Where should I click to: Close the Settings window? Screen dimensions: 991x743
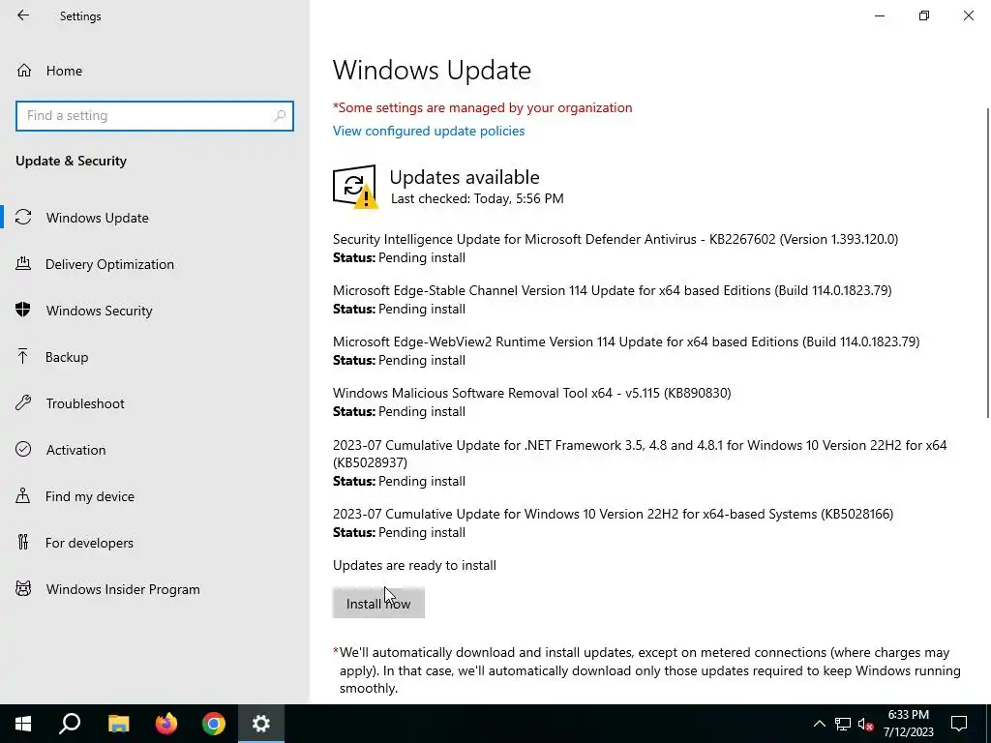click(x=968, y=15)
